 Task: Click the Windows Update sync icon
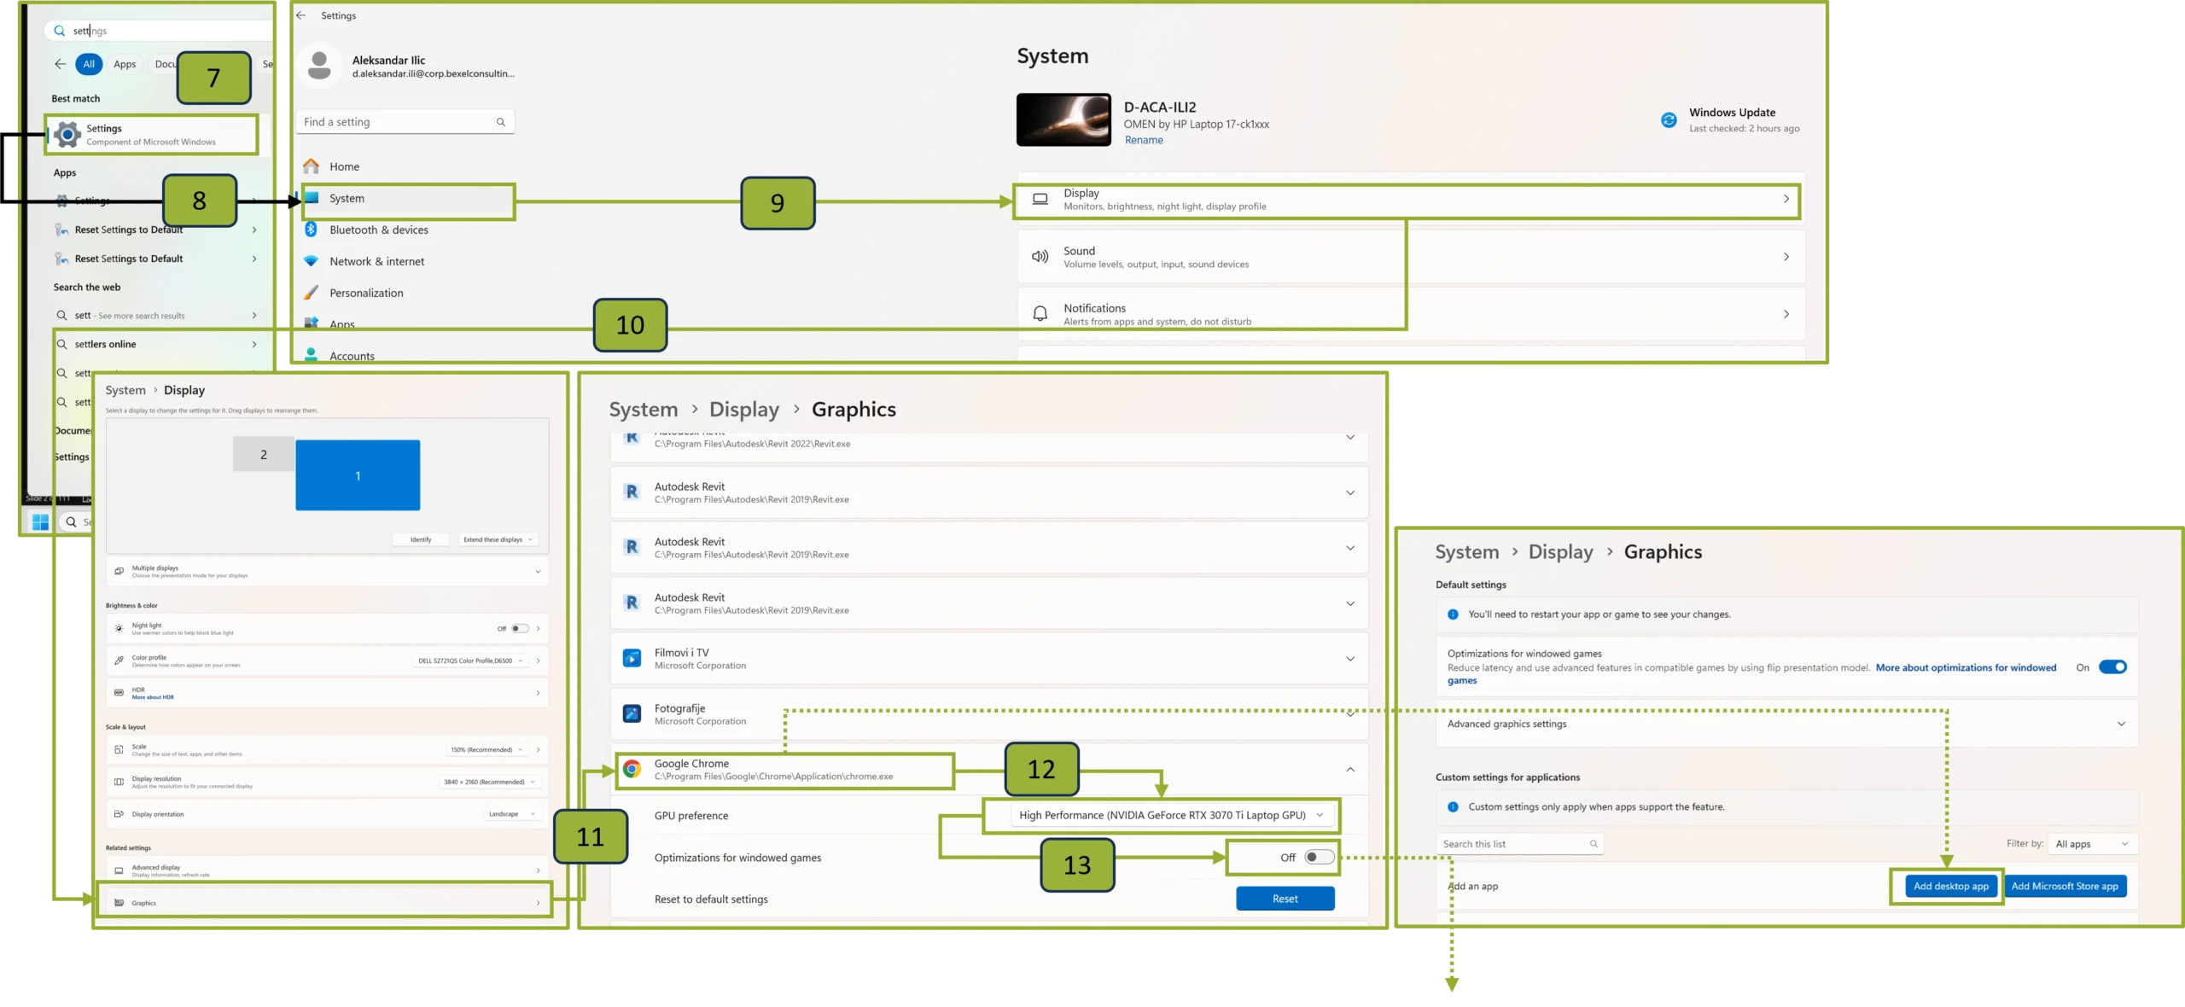click(x=1669, y=120)
